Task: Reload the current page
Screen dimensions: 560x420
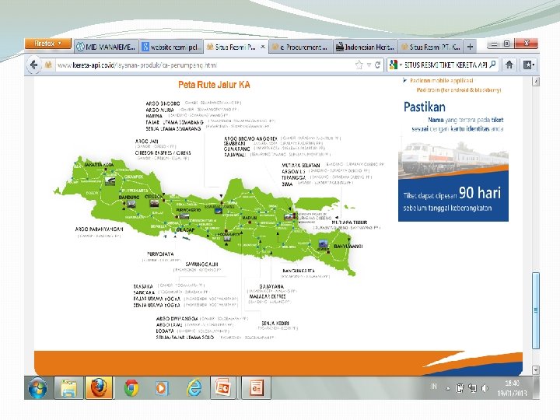Action: pyautogui.click(x=377, y=65)
